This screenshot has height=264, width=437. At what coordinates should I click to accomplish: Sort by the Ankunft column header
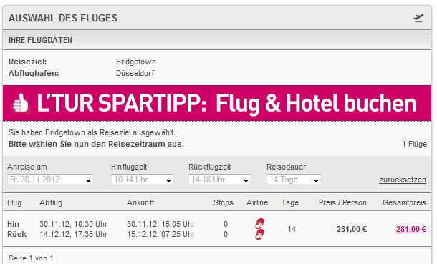140,202
